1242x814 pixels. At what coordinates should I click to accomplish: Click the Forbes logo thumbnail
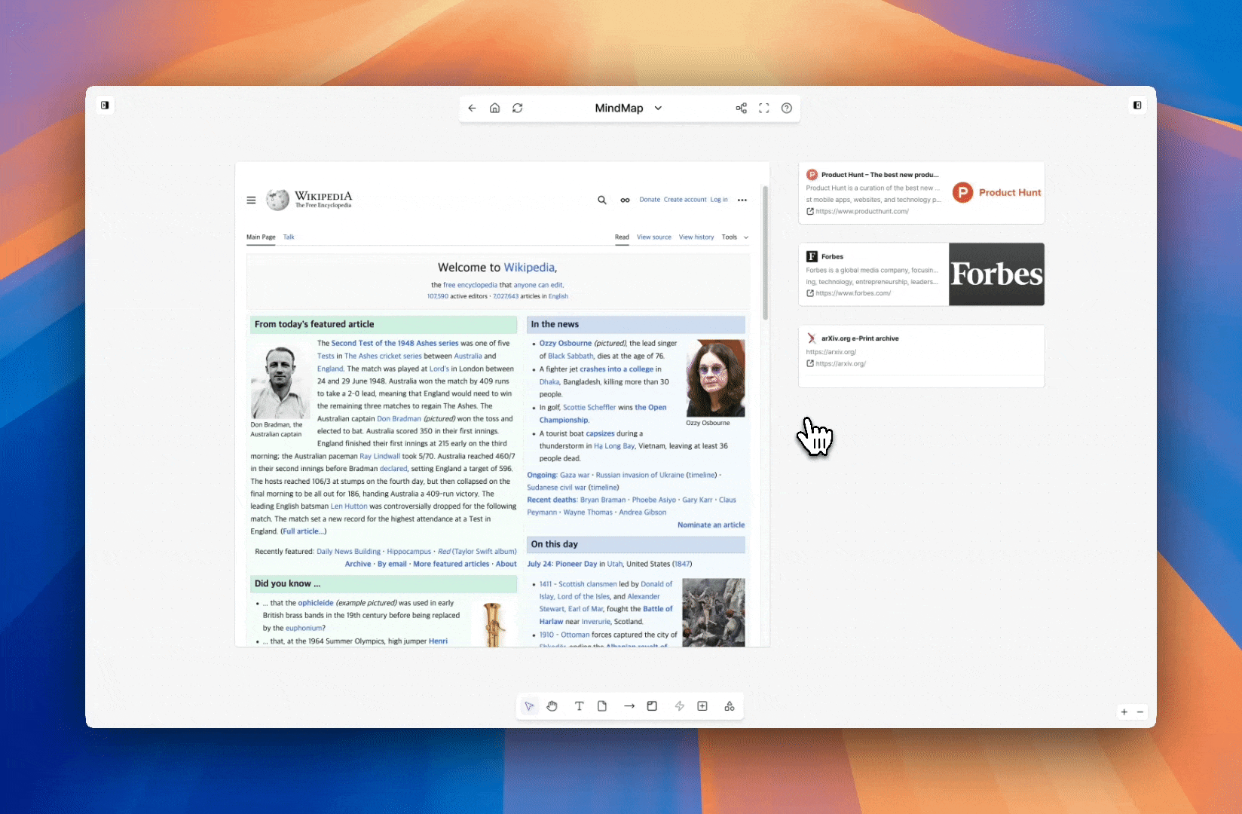click(996, 274)
